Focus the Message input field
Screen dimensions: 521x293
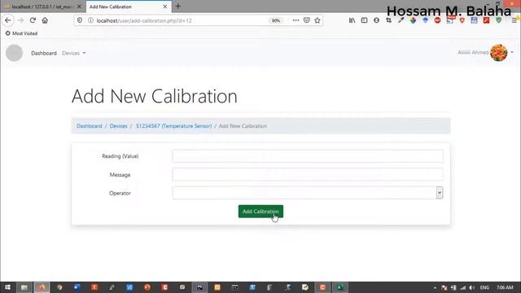click(x=308, y=174)
